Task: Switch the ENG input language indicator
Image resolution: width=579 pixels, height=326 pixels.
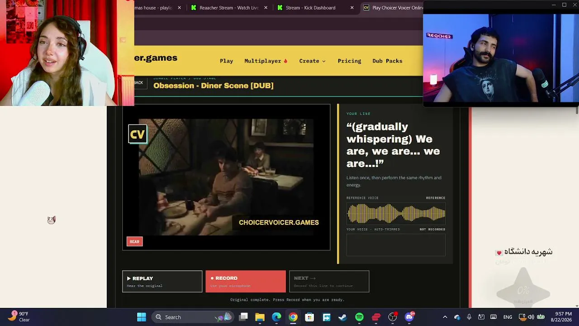Action: 508,317
